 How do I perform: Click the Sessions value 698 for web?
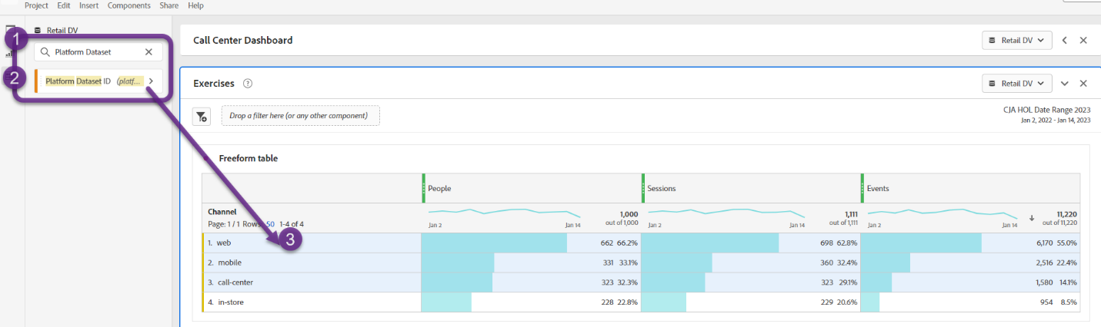pos(826,243)
